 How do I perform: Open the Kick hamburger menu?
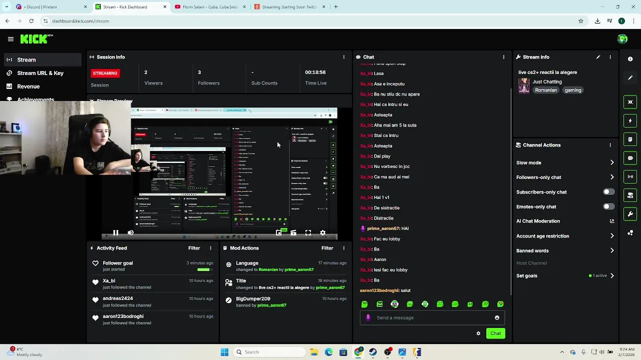(x=11, y=39)
